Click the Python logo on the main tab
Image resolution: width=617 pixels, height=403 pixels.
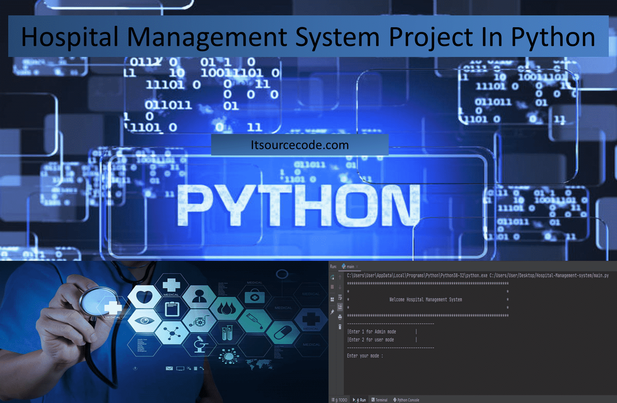pos(343,267)
